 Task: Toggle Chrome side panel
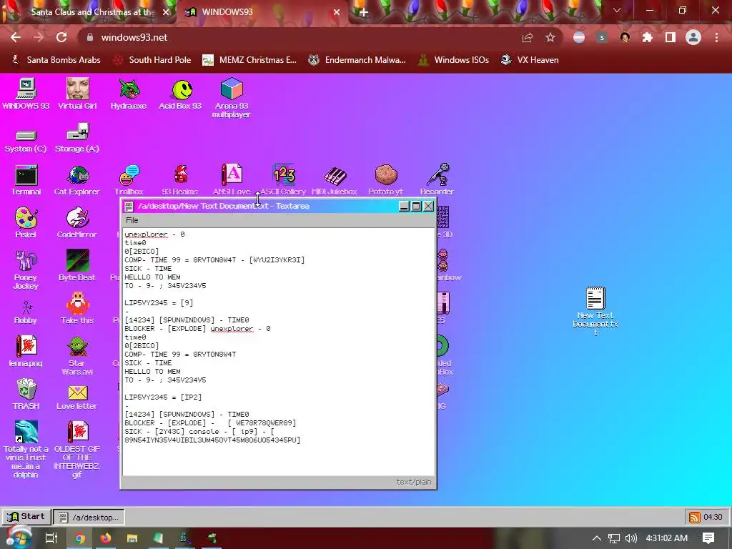point(671,37)
